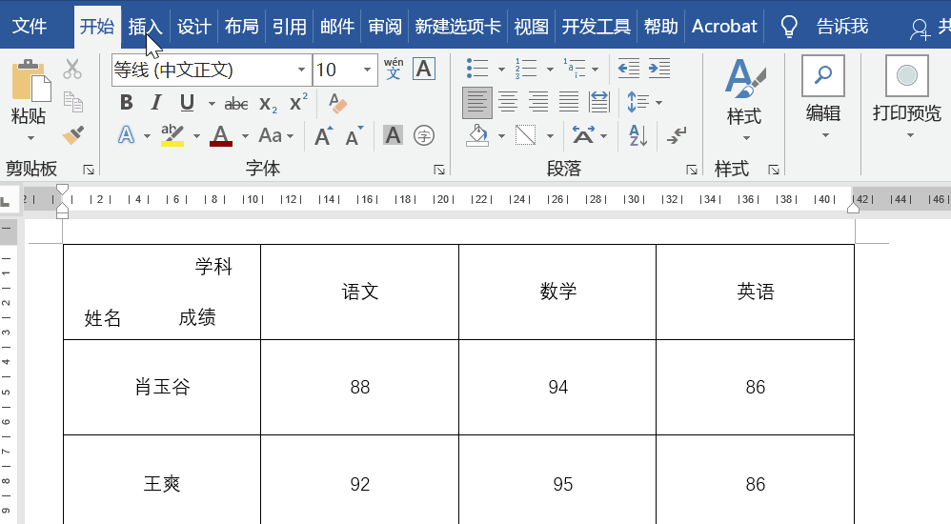Image resolution: width=951 pixels, height=524 pixels.
Task: Increase paragraph indent
Action: click(659, 69)
